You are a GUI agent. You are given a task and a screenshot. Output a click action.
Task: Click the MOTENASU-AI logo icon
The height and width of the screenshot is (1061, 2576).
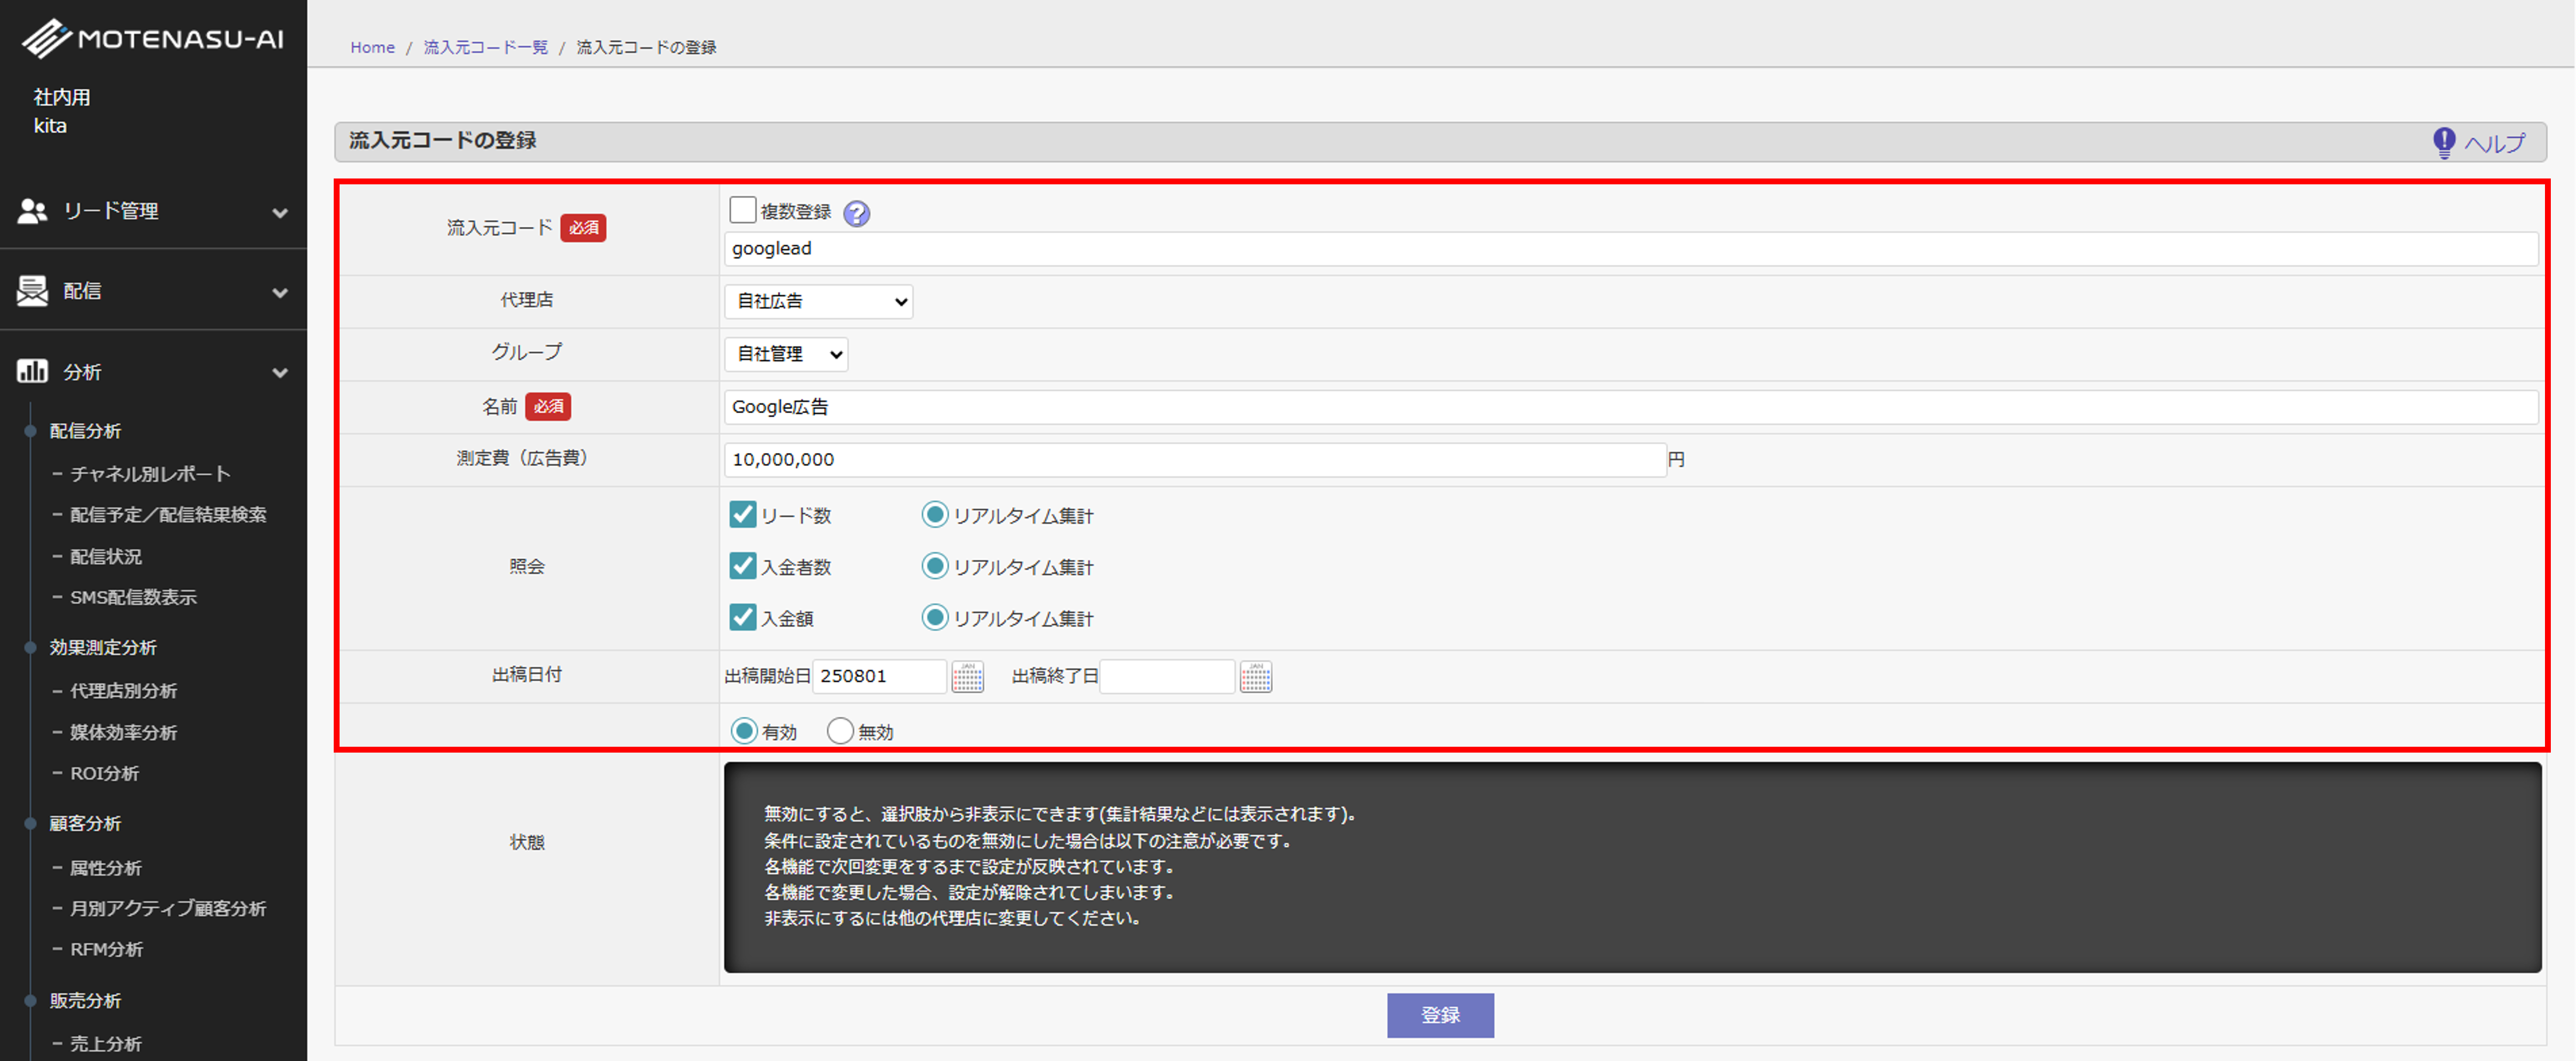[x=46, y=39]
